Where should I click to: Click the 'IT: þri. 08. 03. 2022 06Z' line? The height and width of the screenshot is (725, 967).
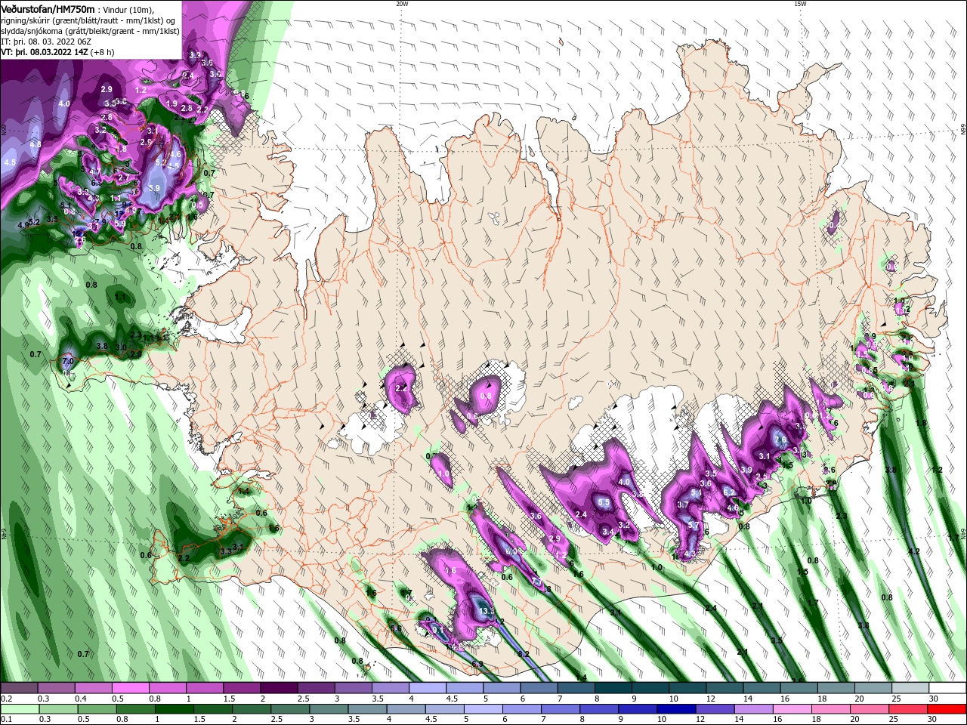[x=47, y=42]
